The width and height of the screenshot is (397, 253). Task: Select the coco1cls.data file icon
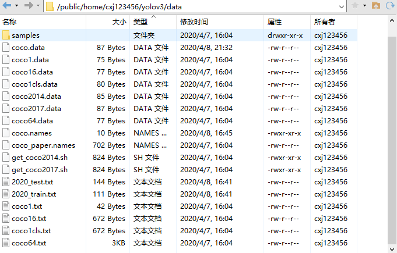[6, 84]
